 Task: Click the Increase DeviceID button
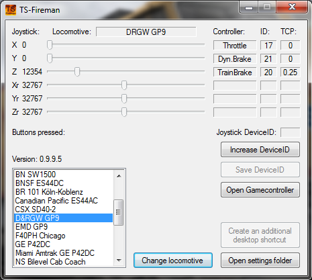click(260, 150)
